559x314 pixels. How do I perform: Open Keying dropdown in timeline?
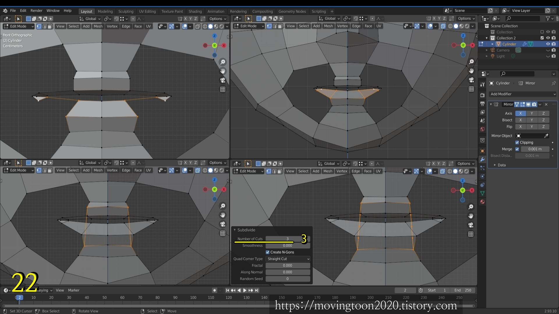pos(45,290)
